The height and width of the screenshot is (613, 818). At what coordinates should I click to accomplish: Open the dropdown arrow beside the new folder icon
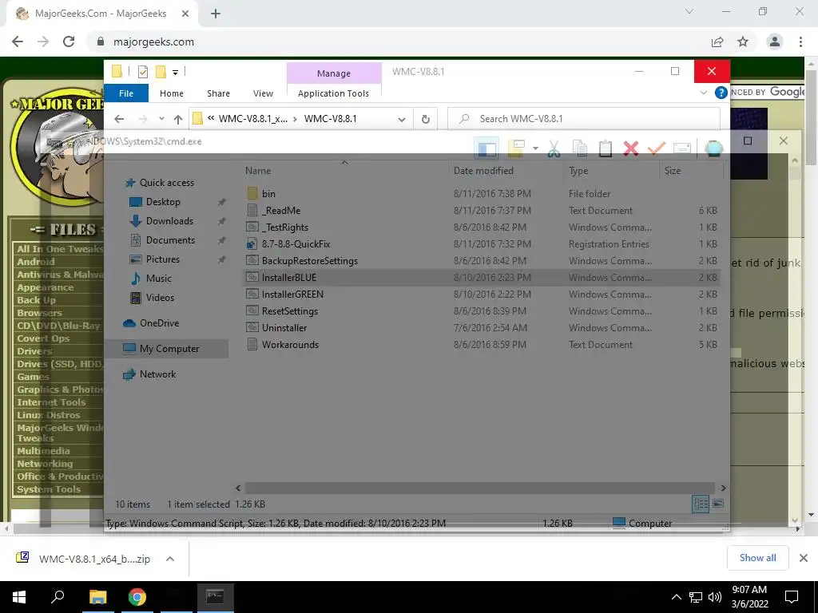[x=535, y=148]
